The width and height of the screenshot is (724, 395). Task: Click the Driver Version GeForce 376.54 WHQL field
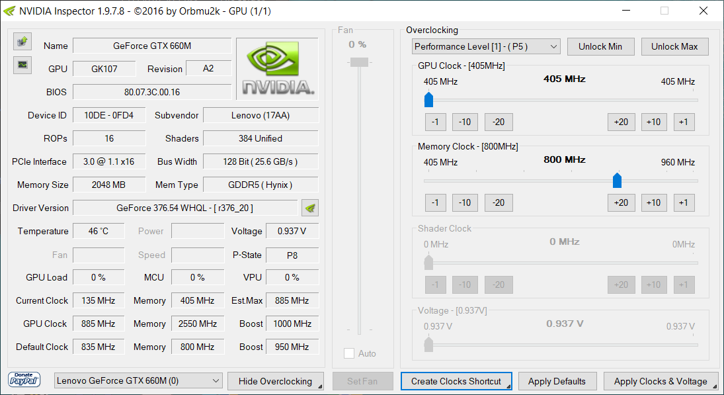[x=185, y=208]
